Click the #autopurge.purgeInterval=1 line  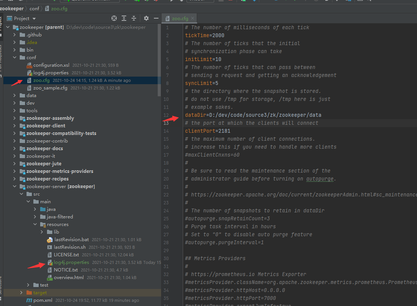click(x=224, y=243)
